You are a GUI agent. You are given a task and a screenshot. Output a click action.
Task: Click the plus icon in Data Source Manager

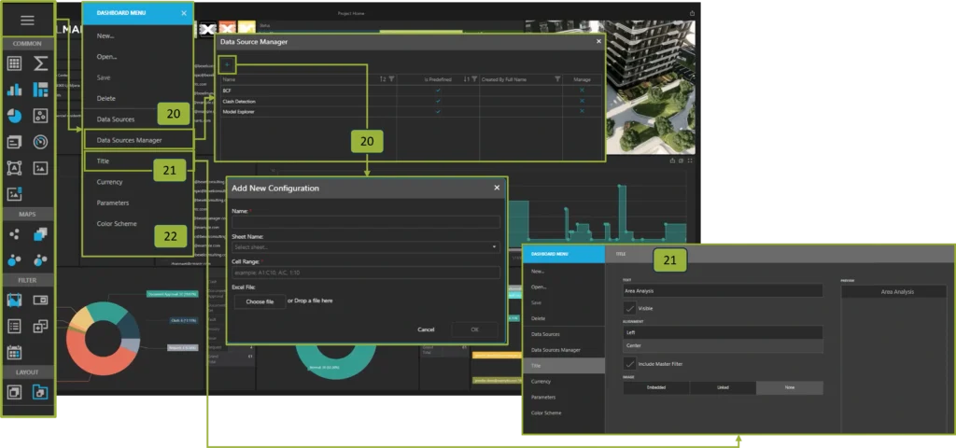click(x=226, y=64)
